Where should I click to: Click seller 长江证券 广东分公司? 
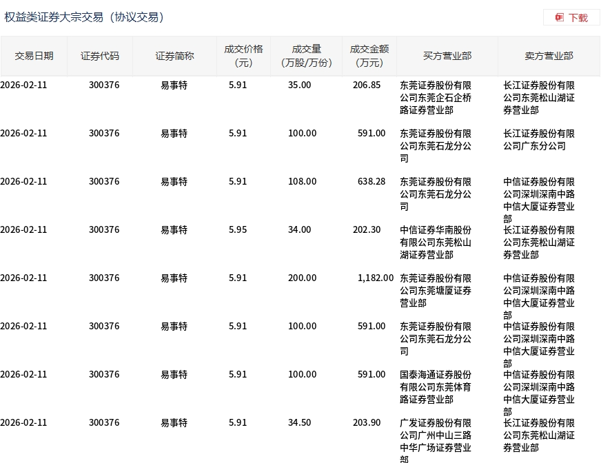point(538,140)
